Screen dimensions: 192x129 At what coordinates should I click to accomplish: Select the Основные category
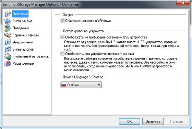(x=20, y=14)
